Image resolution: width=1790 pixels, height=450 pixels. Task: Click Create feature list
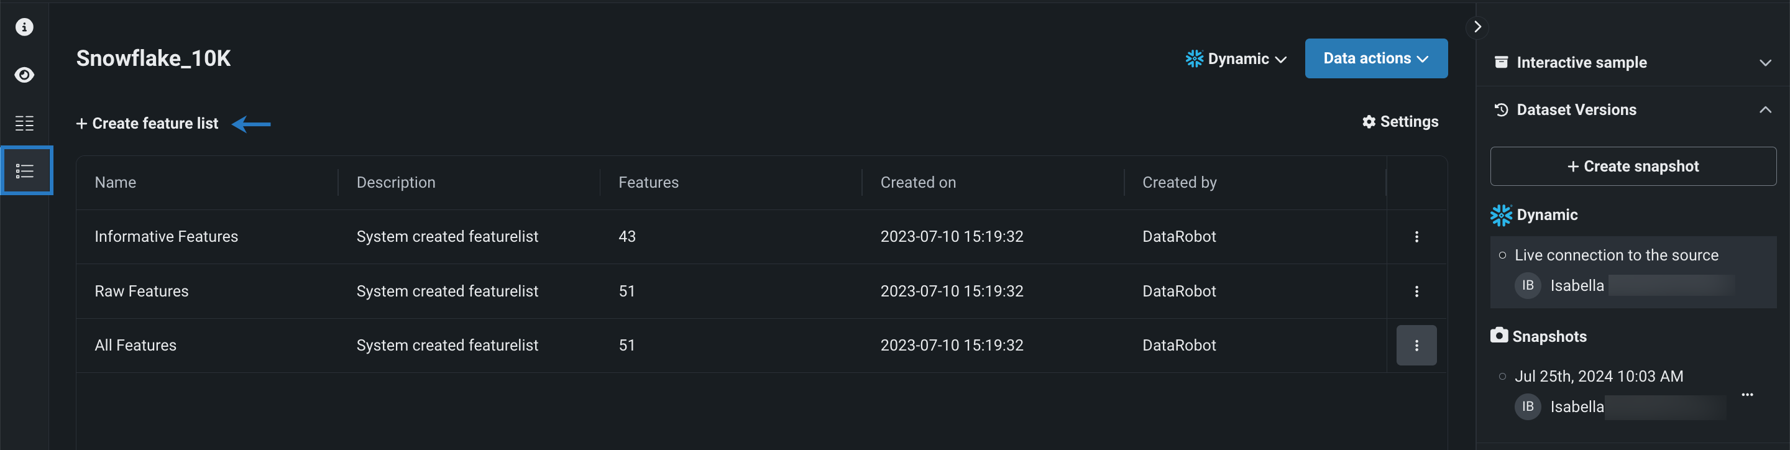[147, 123]
